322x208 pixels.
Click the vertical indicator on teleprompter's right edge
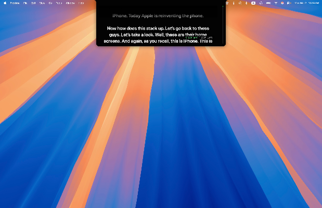[x=223, y=21]
